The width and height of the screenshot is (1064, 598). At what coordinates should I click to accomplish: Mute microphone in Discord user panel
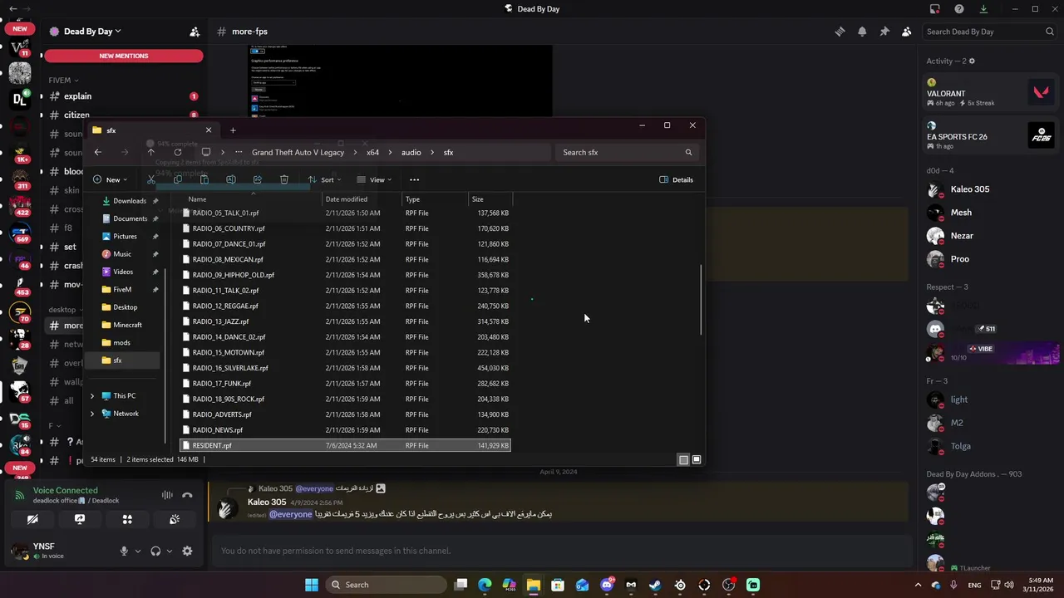(124, 551)
